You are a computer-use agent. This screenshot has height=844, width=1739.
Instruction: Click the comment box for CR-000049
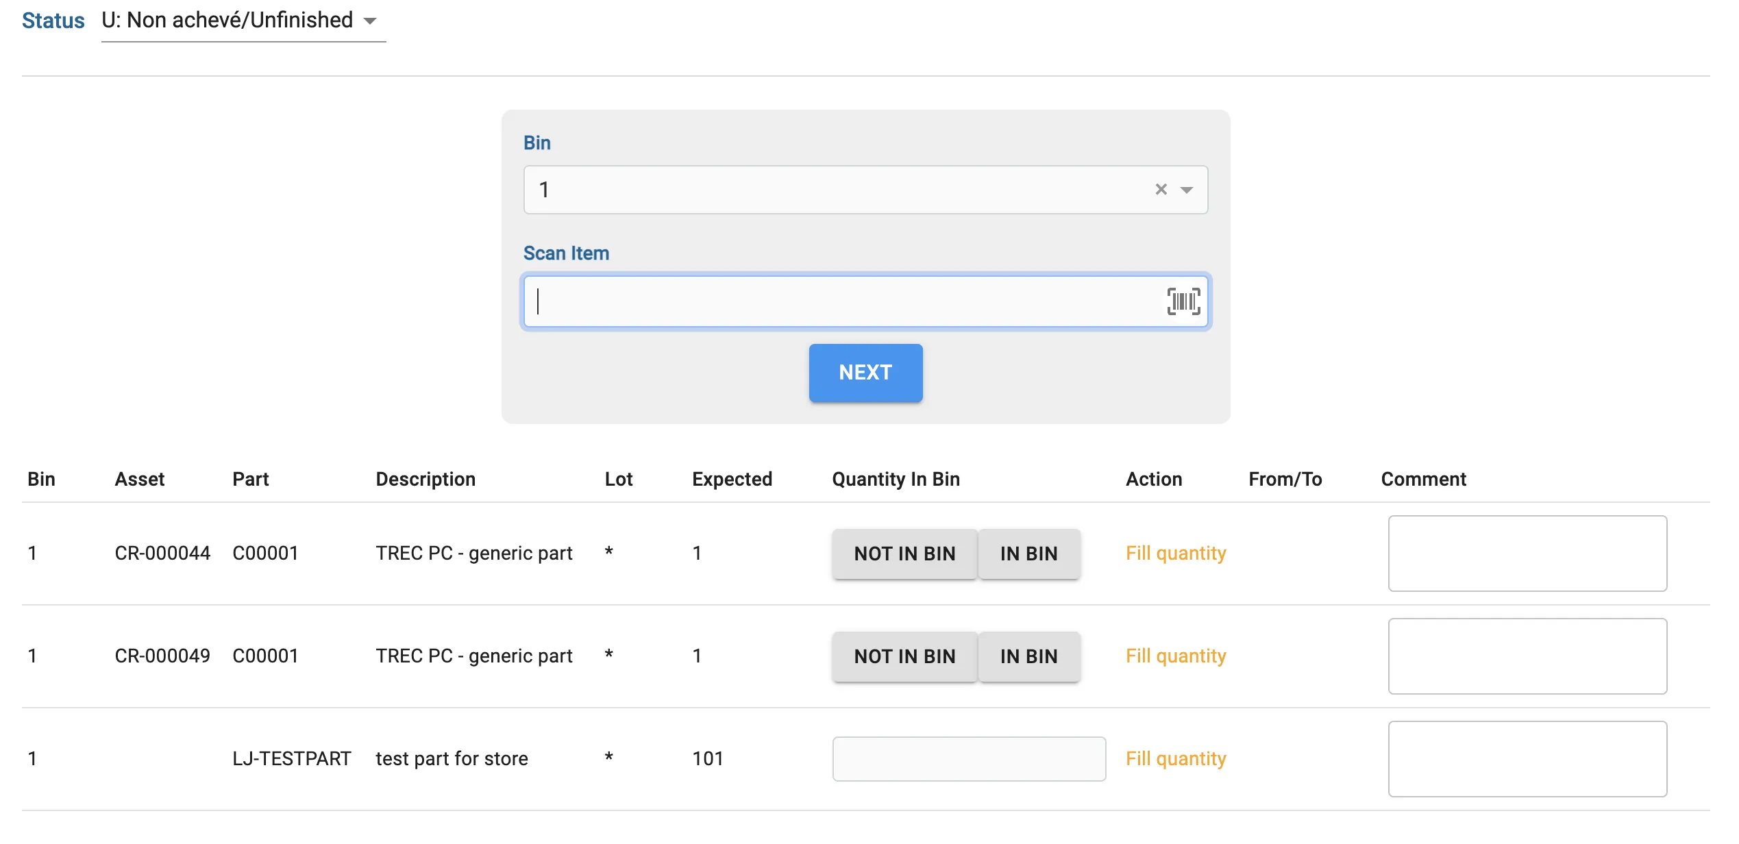pos(1527,656)
